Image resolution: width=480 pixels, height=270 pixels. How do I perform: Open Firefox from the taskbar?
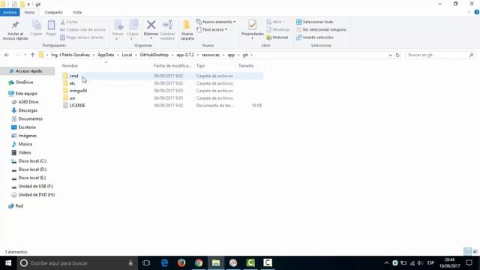(x=181, y=263)
